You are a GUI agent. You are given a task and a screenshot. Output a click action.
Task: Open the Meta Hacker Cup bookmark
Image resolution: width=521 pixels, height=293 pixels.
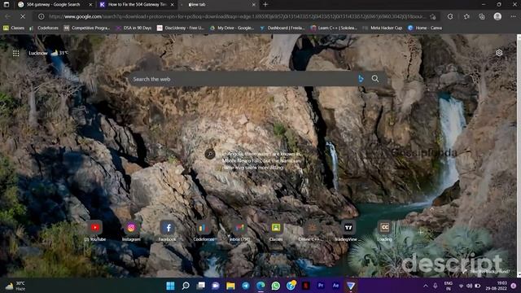pos(383,28)
